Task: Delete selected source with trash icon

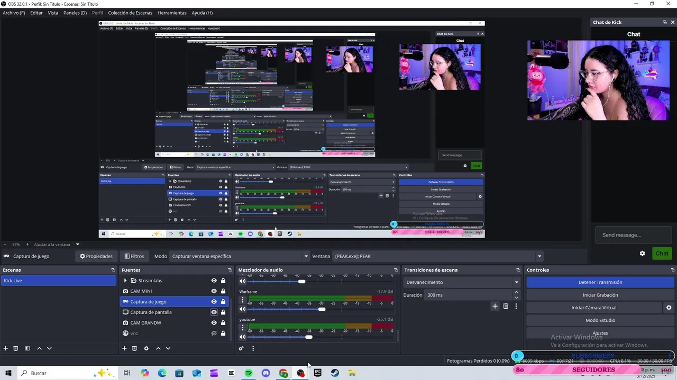Action: [134, 348]
